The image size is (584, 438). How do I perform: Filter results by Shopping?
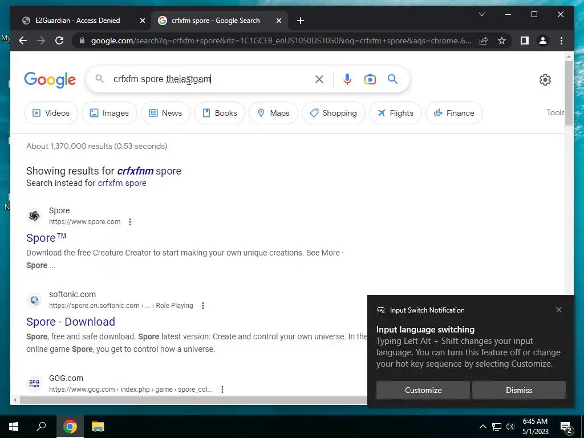(333, 113)
